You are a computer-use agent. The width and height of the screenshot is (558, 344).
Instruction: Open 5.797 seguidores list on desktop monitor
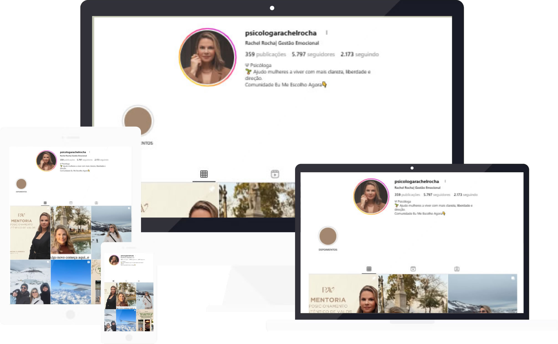tap(313, 54)
